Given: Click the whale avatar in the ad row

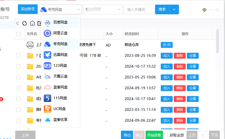Looking at the screenshot, I should (30, 45).
